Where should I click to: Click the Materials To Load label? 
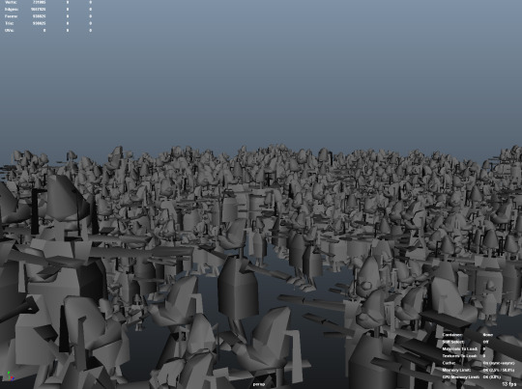(x=460, y=349)
